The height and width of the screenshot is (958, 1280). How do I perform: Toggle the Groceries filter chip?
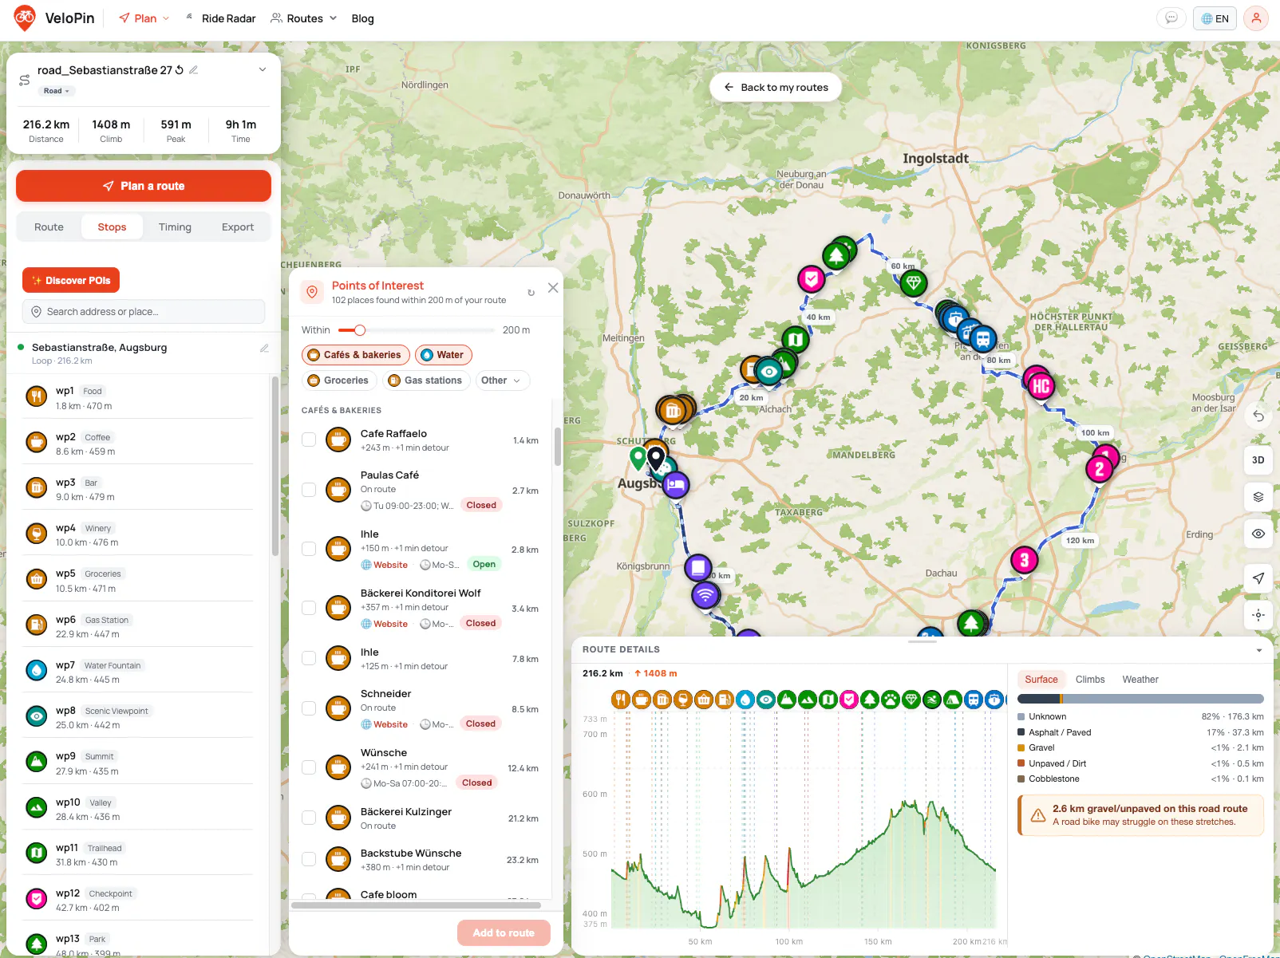click(x=338, y=380)
